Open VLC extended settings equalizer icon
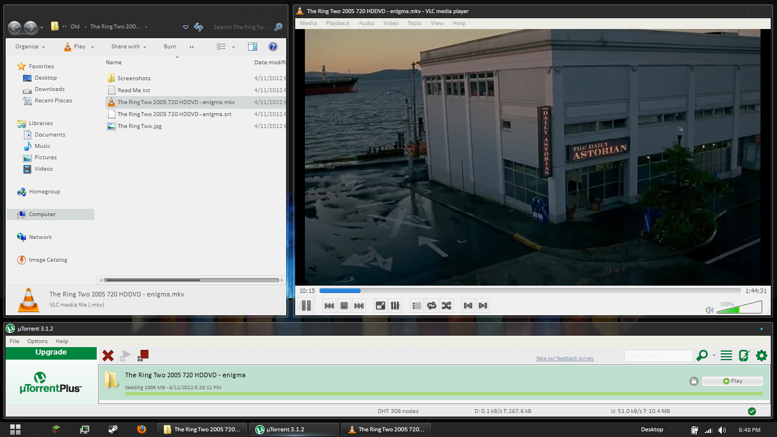The height and width of the screenshot is (437, 777). tap(395, 306)
